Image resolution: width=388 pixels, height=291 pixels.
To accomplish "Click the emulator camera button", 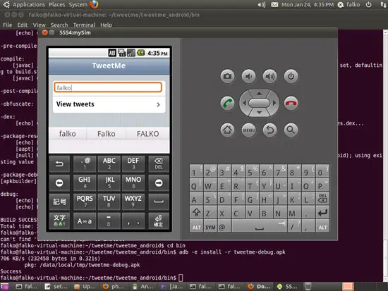I will tap(227, 76).
